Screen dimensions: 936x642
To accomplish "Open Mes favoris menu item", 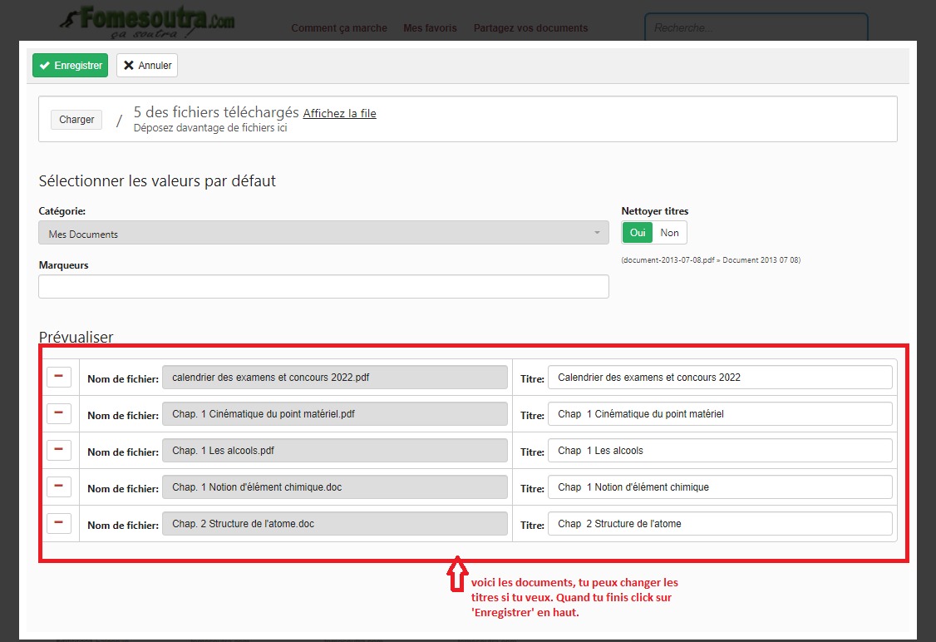I will pos(430,28).
